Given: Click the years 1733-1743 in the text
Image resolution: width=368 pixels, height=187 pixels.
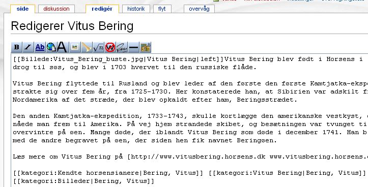Looking at the screenshot, I should (167, 116).
